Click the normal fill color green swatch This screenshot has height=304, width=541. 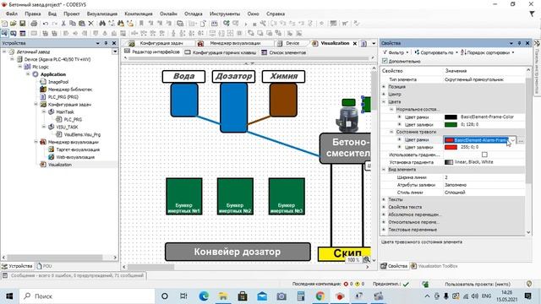coord(451,124)
